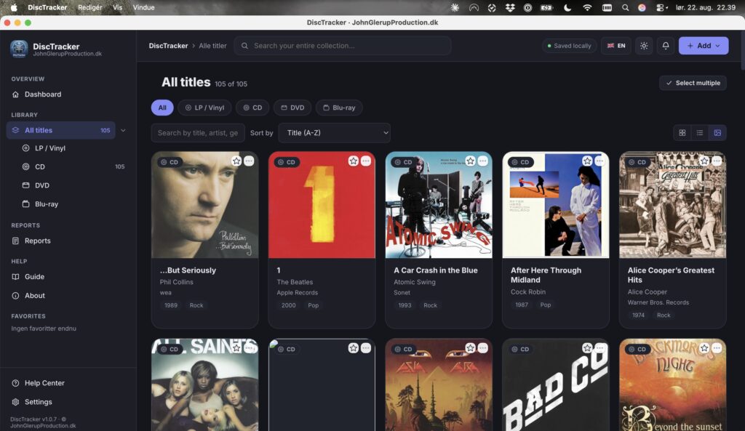Open the About page
745x431 pixels.
pyautogui.click(x=68, y=295)
